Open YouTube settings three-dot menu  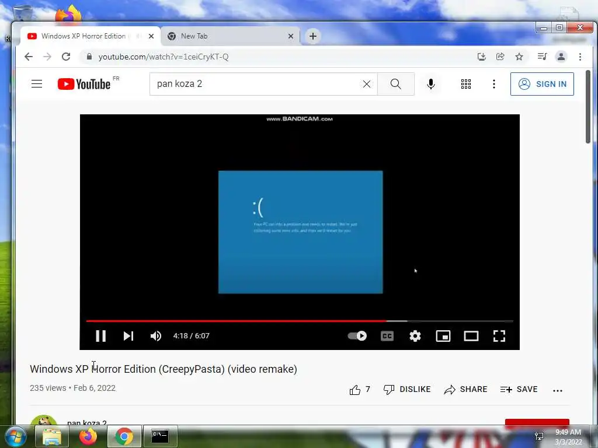tap(494, 84)
